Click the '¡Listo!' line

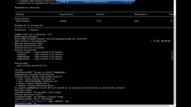click(x=19, y=70)
